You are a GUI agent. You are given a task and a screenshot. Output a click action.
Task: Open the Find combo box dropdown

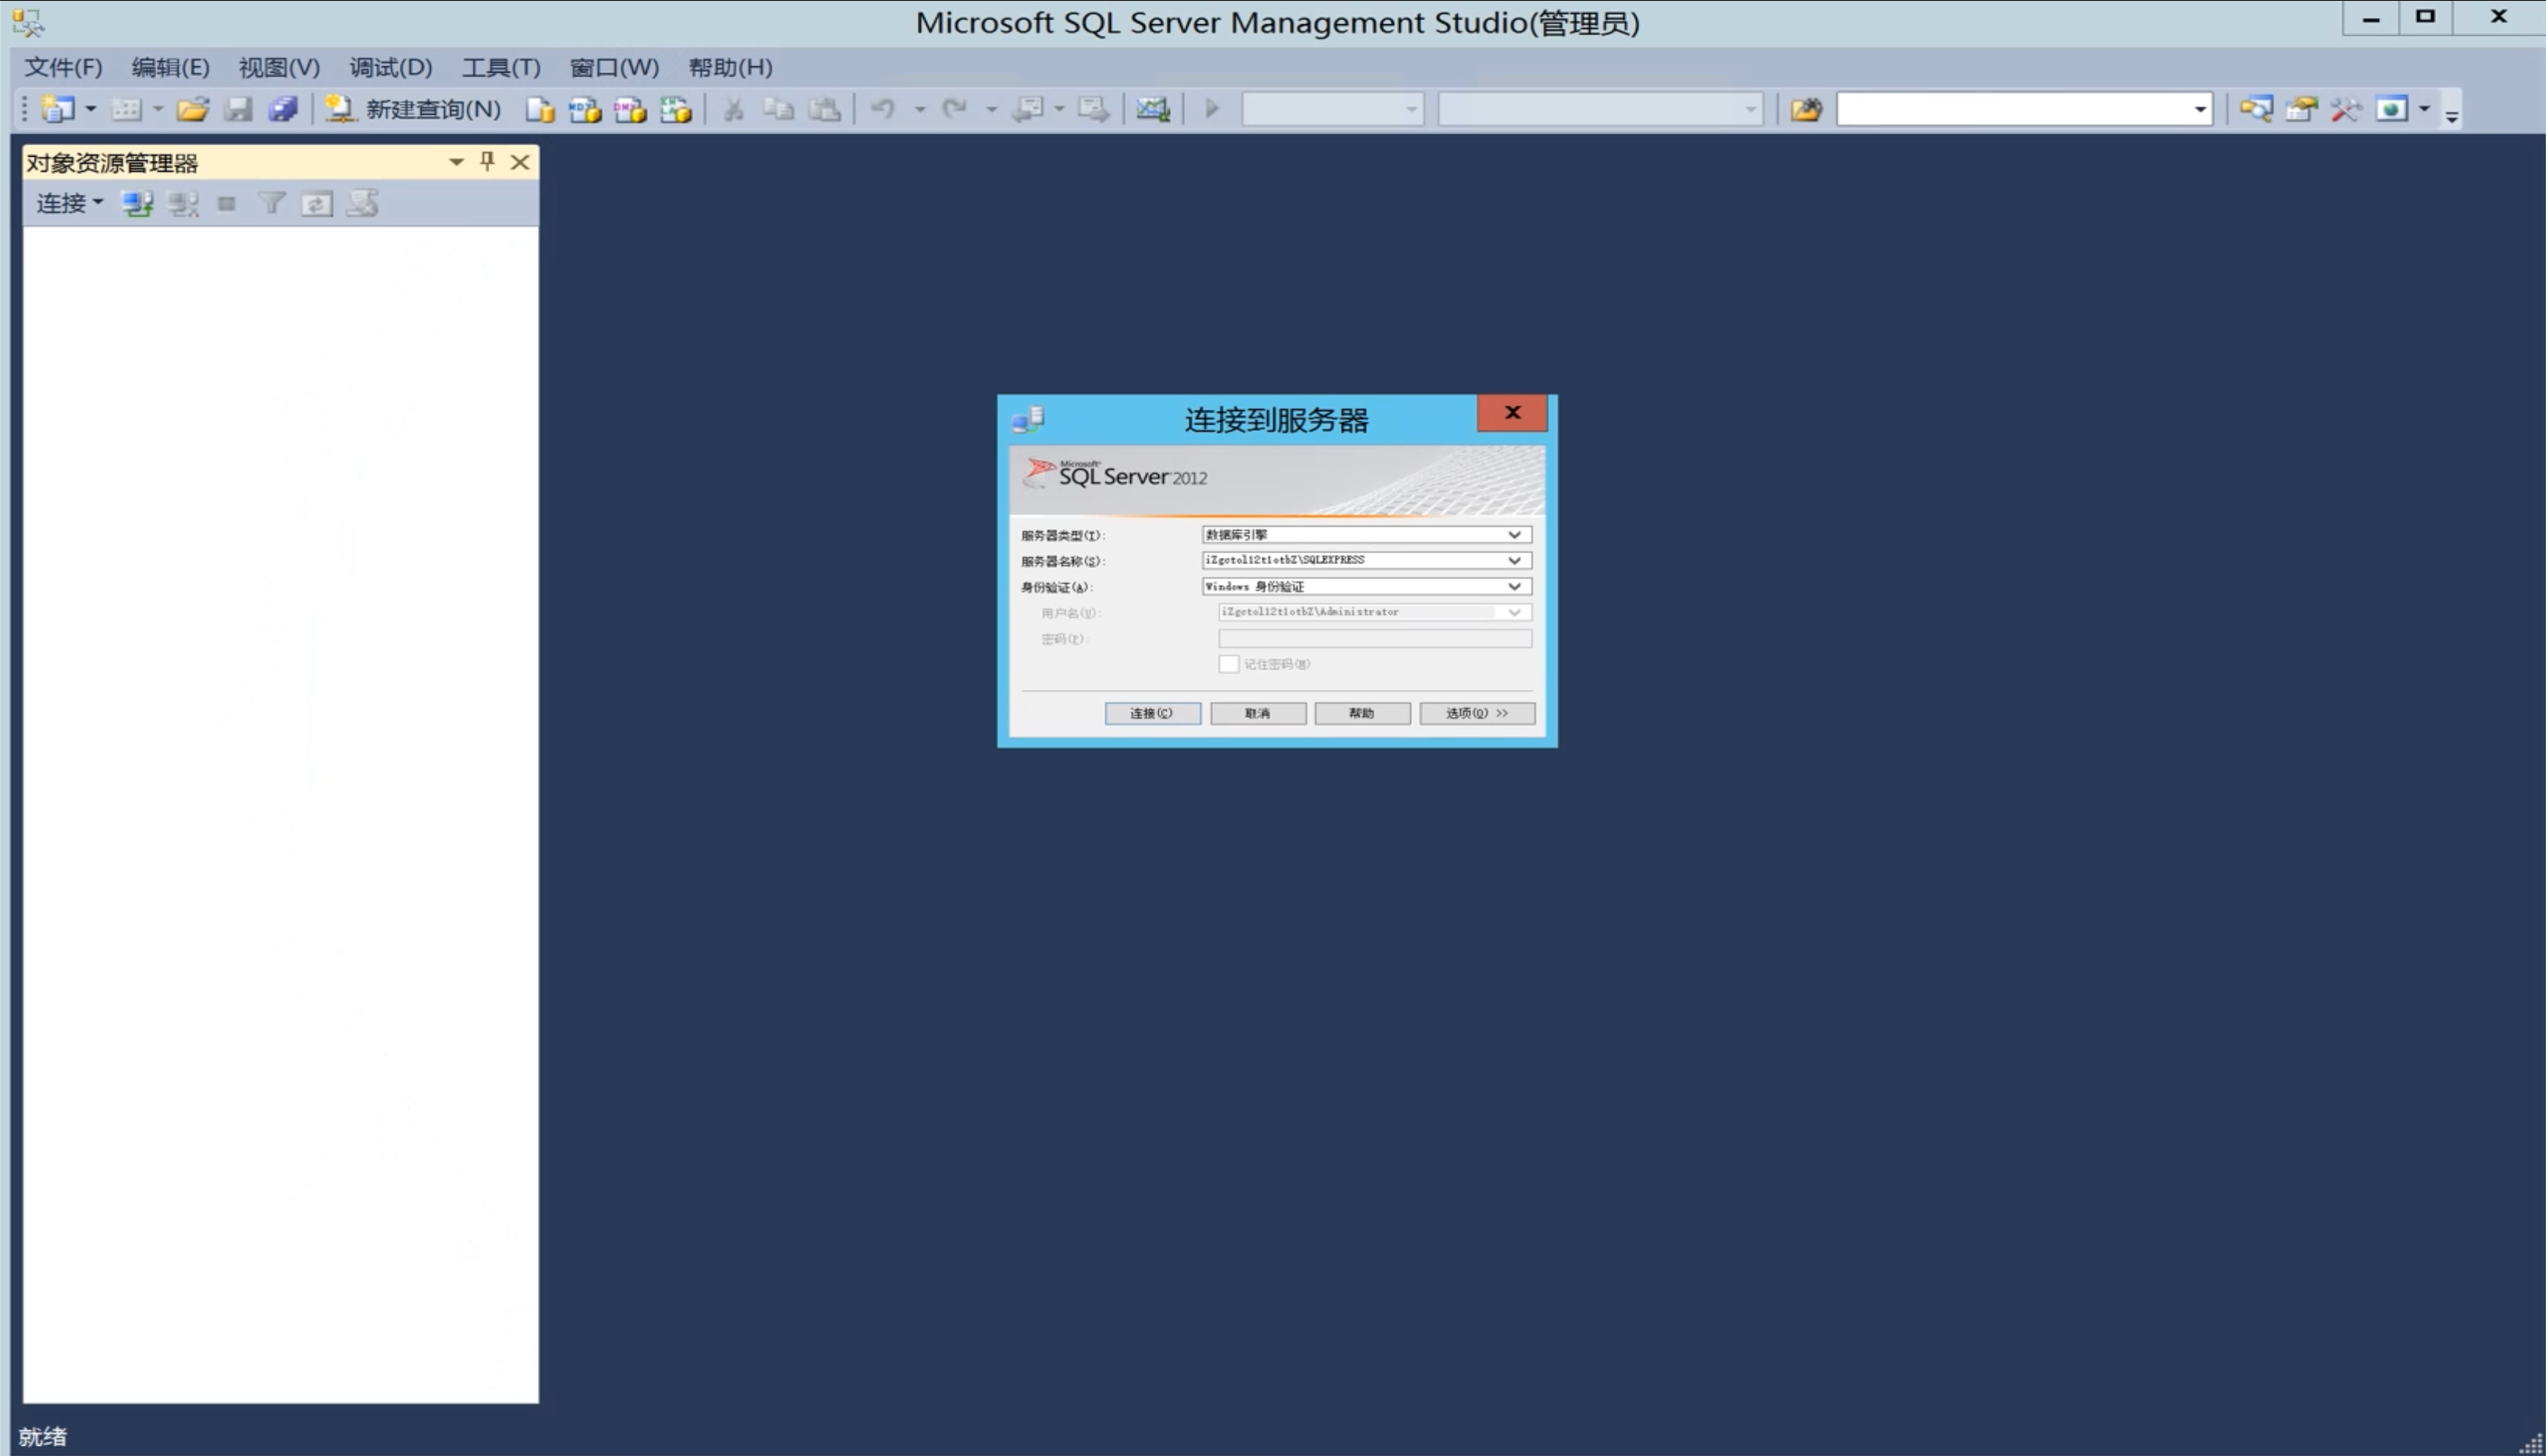click(2200, 109)
